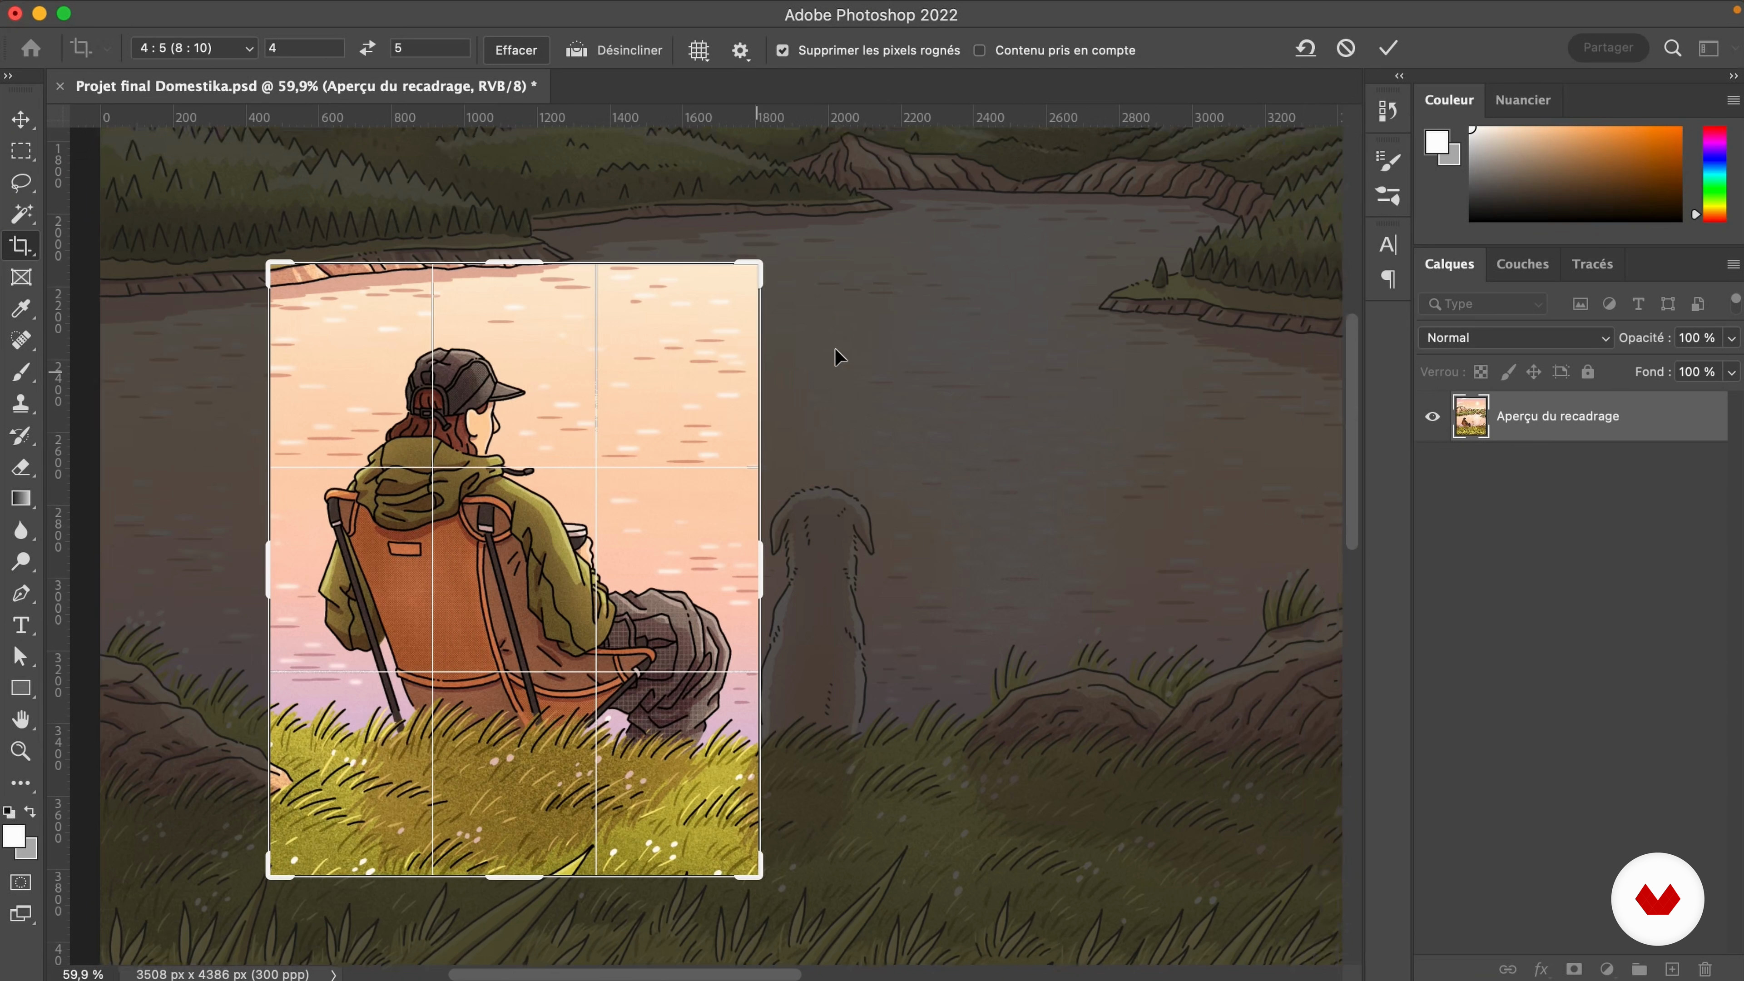The width and height of the screenshot is (1744, 981).
Task: Toggle Quick Mask mode
Action: (20, 883)
